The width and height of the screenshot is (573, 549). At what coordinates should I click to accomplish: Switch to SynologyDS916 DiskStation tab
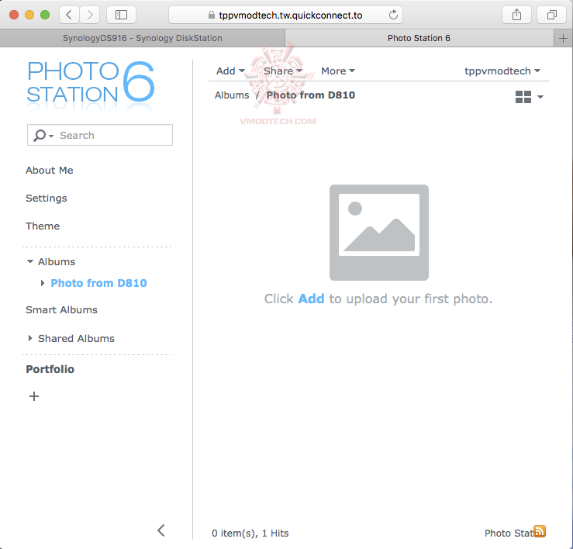[142, 38]
